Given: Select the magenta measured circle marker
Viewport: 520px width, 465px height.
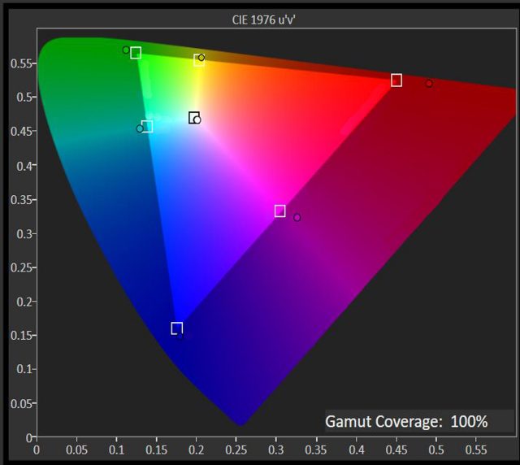Looking at the screenshot, I should coord(297,217).
